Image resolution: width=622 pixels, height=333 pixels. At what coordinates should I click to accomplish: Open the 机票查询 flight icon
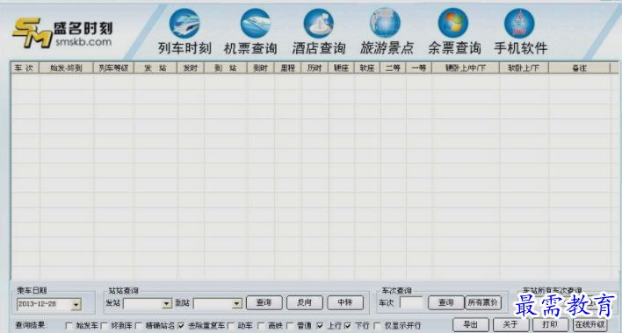pyautogui.click(x=255, y=24)
